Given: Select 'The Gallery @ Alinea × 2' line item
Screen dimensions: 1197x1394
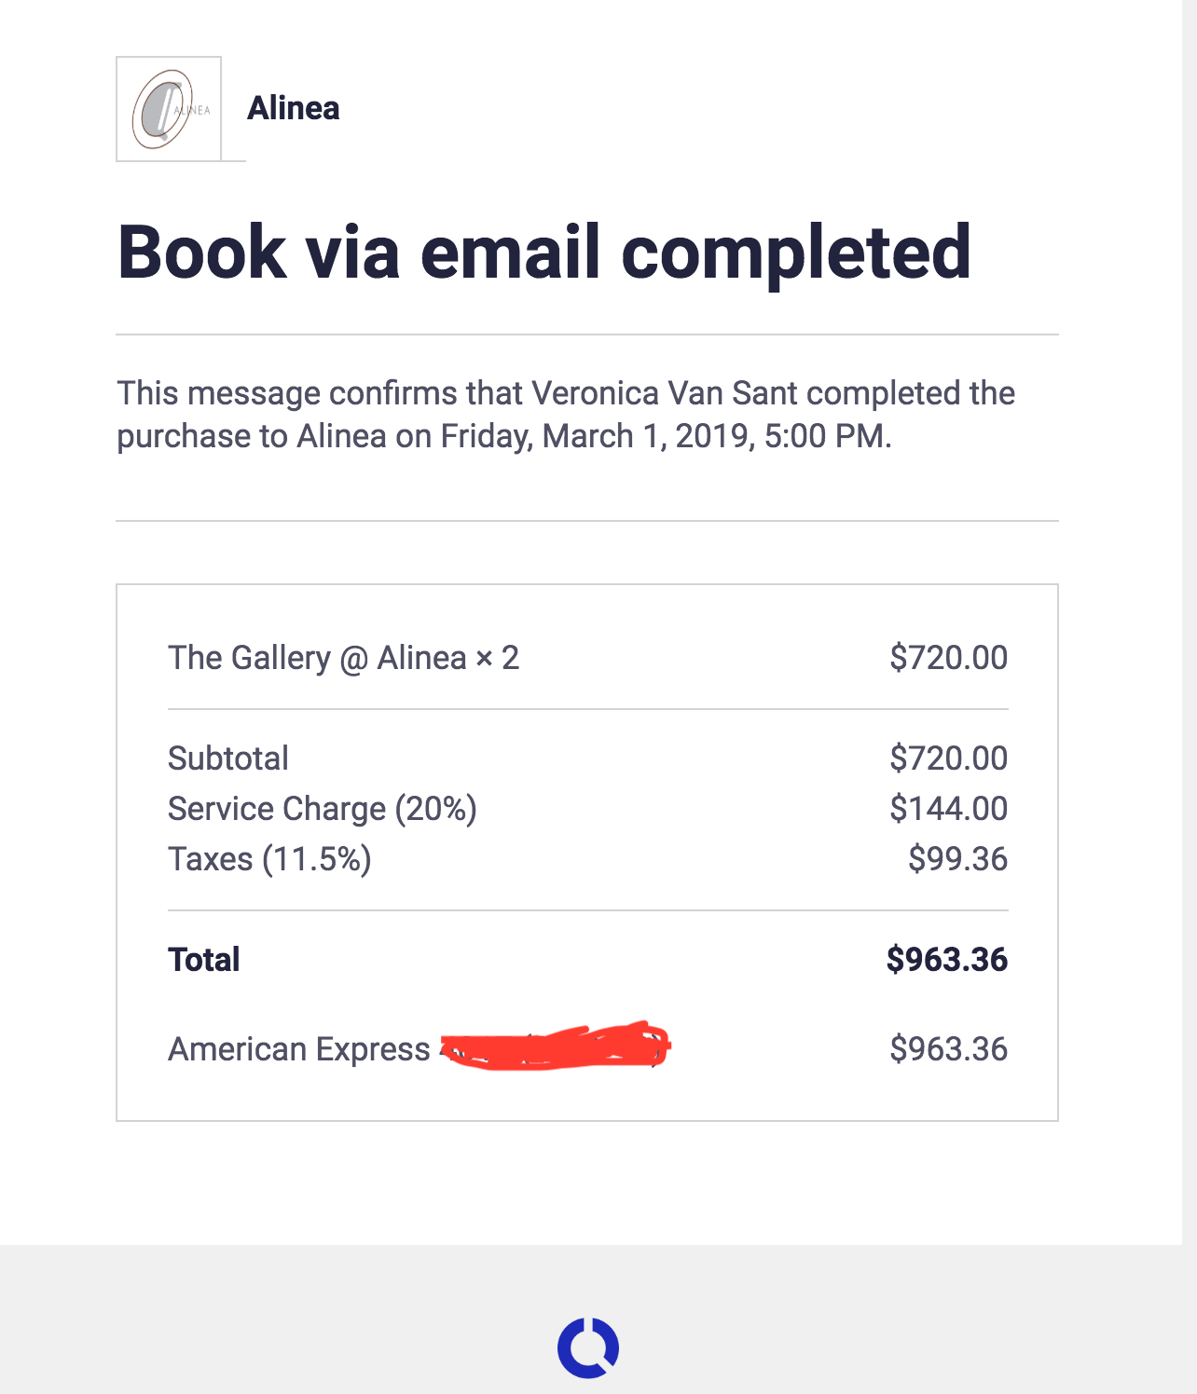Looking at the screenshot, I should [343, 658].
